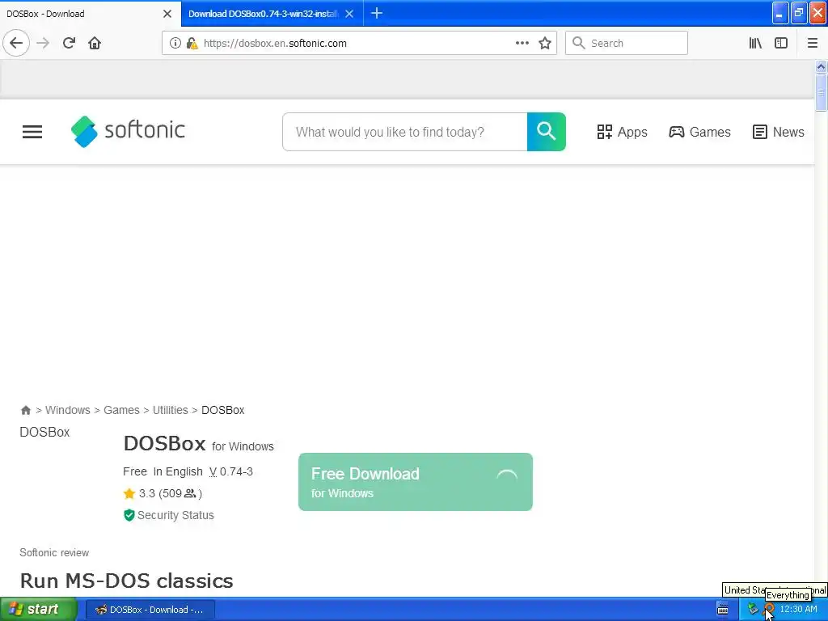Viewport: 828px width, 621px height.
Task: Click the 3.3 (509) rating
Action: (x=163, y=493)
